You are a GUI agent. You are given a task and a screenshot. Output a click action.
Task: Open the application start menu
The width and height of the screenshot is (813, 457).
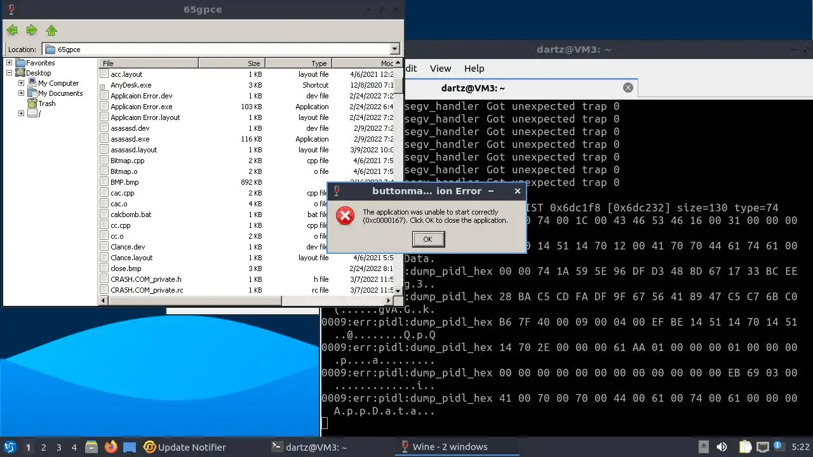(10, 447)
